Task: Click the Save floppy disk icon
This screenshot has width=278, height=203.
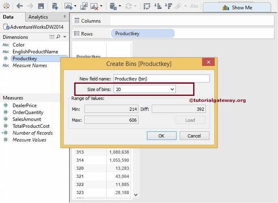Action: 41,6
